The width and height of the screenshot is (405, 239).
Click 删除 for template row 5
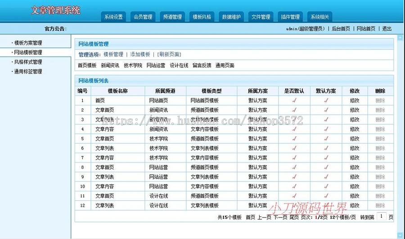click(x=380, y=139)
